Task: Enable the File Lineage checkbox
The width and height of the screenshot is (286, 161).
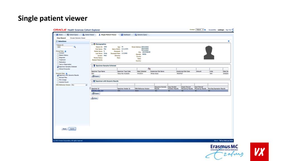Action: pos(58,80)
